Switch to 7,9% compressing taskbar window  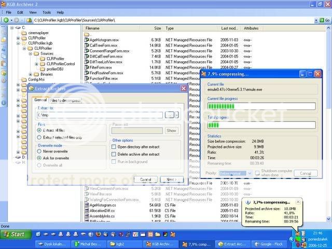pyautogui.click(x=196, y=244)
